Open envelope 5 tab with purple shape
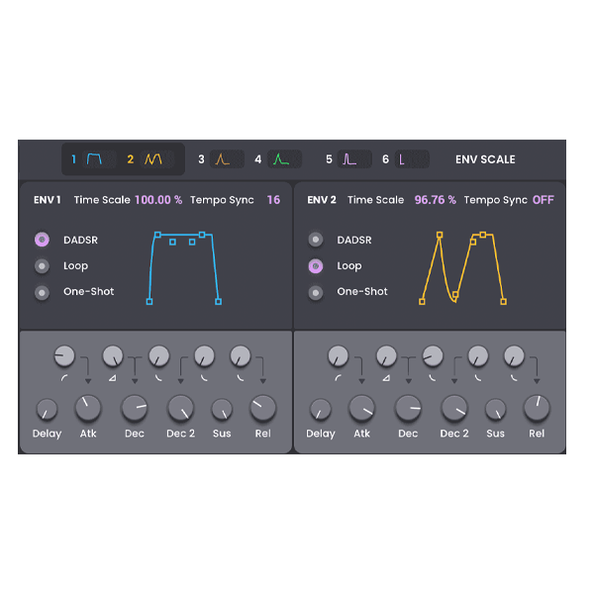The image size is (594, 594). [348, 159]
